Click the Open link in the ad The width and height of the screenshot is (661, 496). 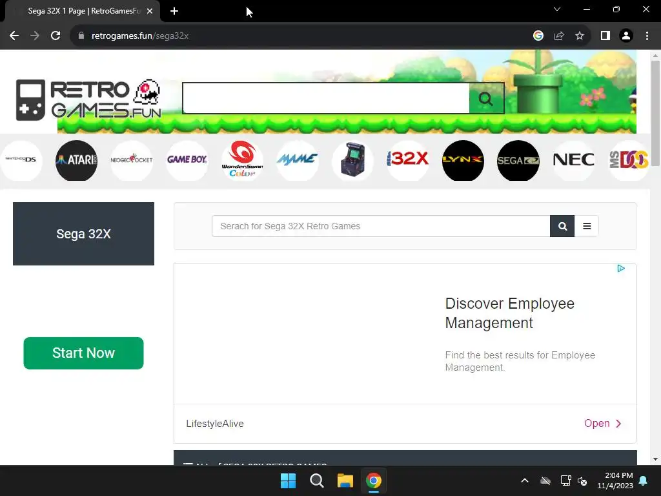(x=603, y=424)
